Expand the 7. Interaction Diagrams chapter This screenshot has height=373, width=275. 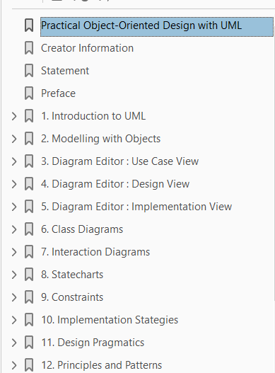14,252
